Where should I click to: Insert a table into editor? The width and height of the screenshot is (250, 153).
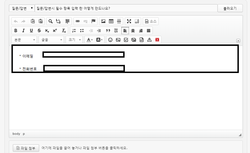pos(111,21)
